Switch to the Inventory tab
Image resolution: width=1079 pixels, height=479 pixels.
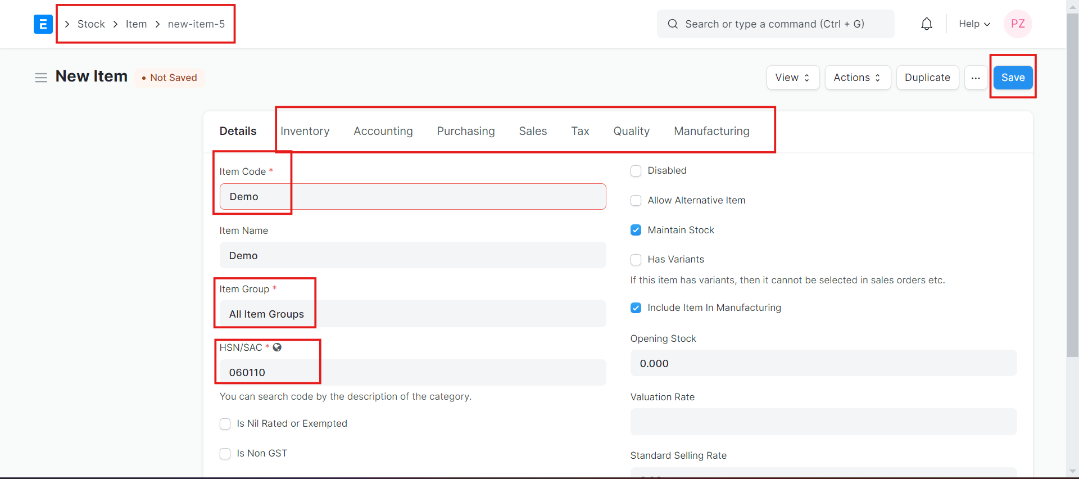point(305,131)
